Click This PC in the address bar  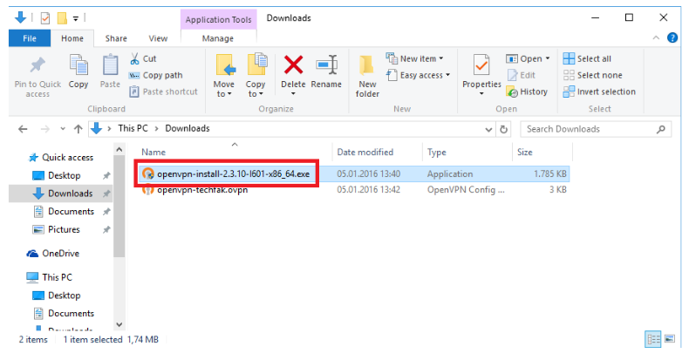(x=133, y=128)
